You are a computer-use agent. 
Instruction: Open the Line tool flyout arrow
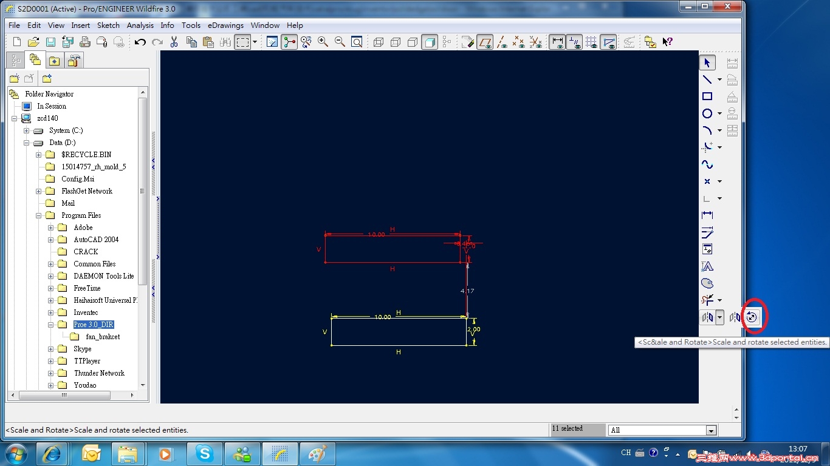(719, 79)
